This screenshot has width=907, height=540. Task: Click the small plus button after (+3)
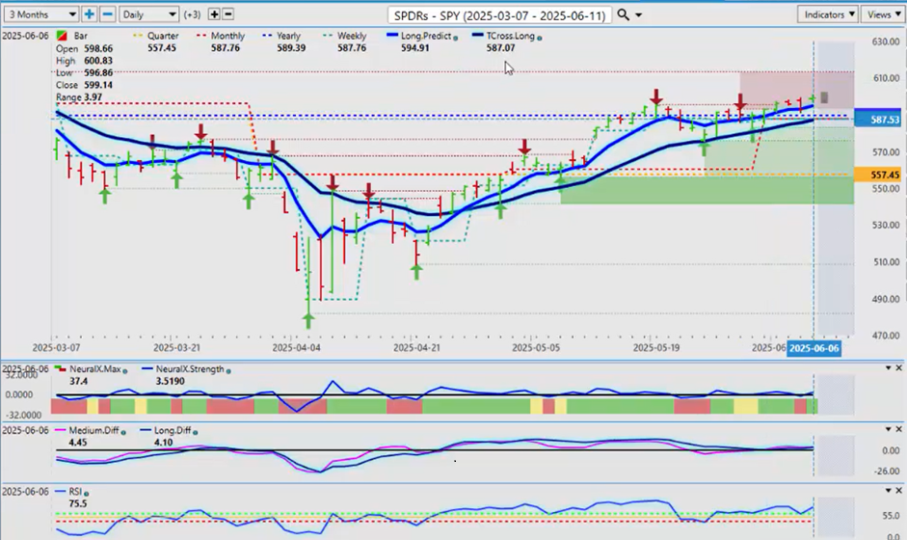(214, 14)
